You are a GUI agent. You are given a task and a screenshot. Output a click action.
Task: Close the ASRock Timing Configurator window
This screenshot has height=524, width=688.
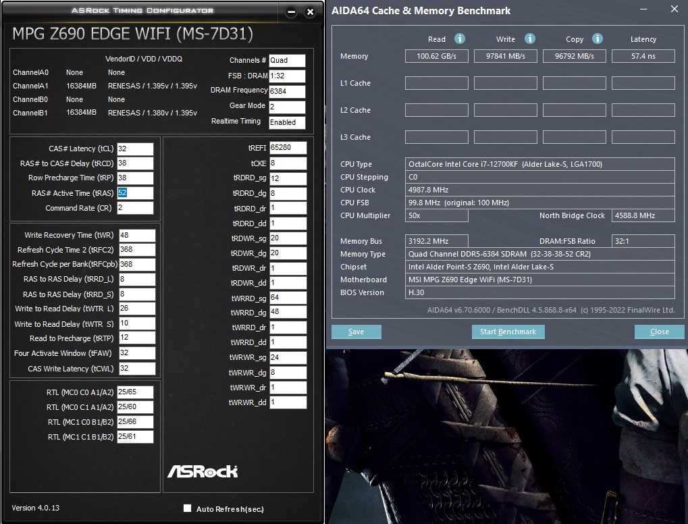coord(310,12)
